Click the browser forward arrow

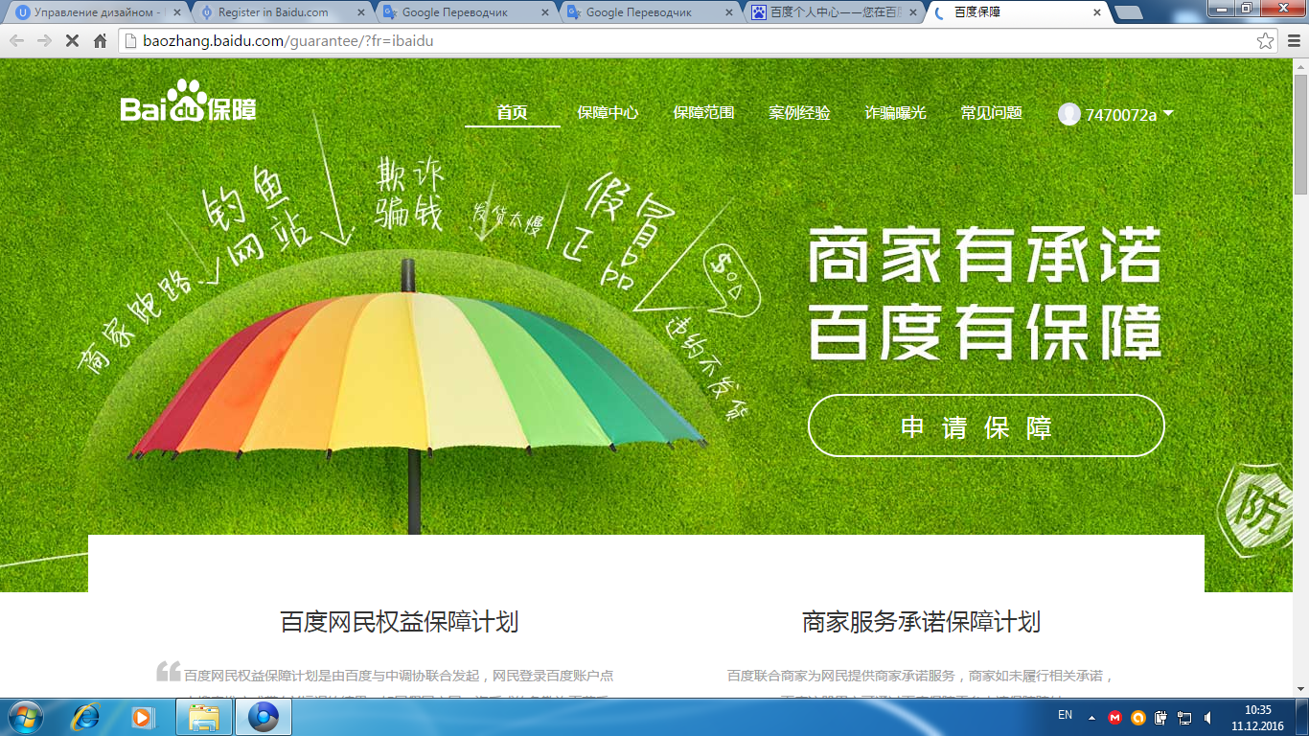(44, 41)
